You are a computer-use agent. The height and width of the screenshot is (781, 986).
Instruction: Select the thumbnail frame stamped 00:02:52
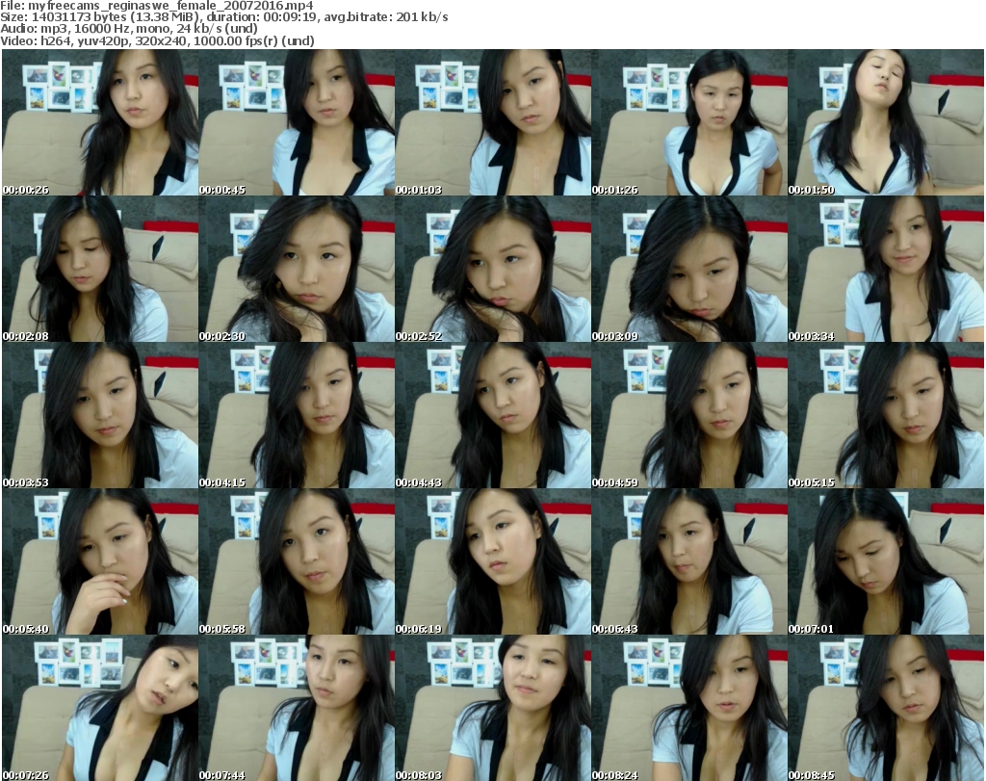point(493,269)
